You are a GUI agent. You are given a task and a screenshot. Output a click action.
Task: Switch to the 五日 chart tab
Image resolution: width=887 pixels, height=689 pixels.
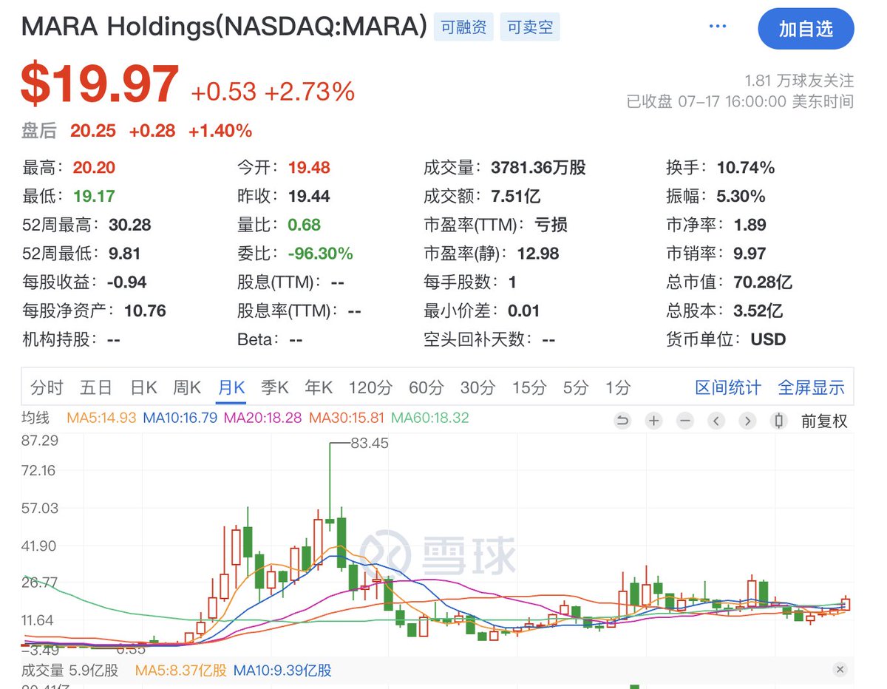click(x=96, y=387)
